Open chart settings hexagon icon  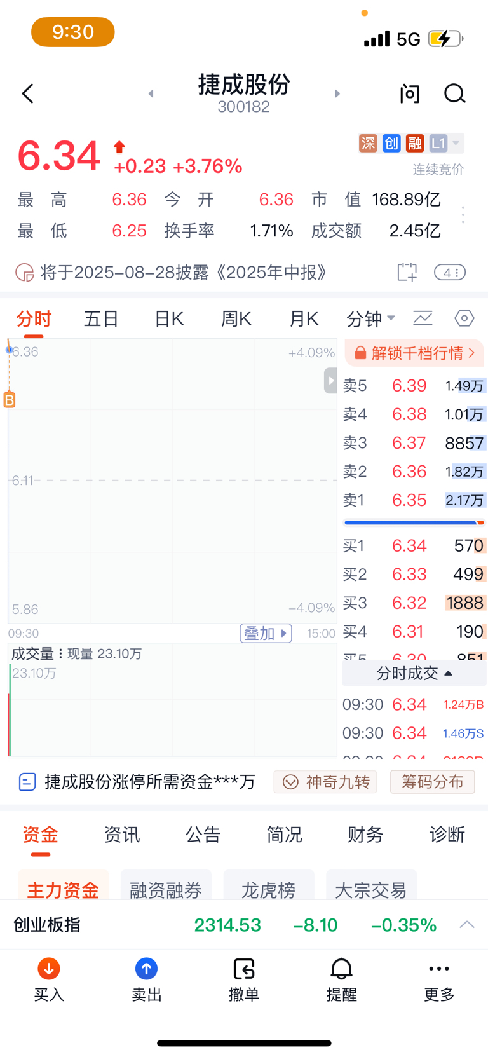[464, 318]
